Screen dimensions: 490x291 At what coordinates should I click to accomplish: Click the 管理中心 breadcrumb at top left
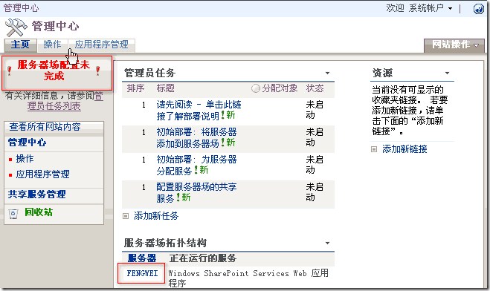click(x=21, y=8)
